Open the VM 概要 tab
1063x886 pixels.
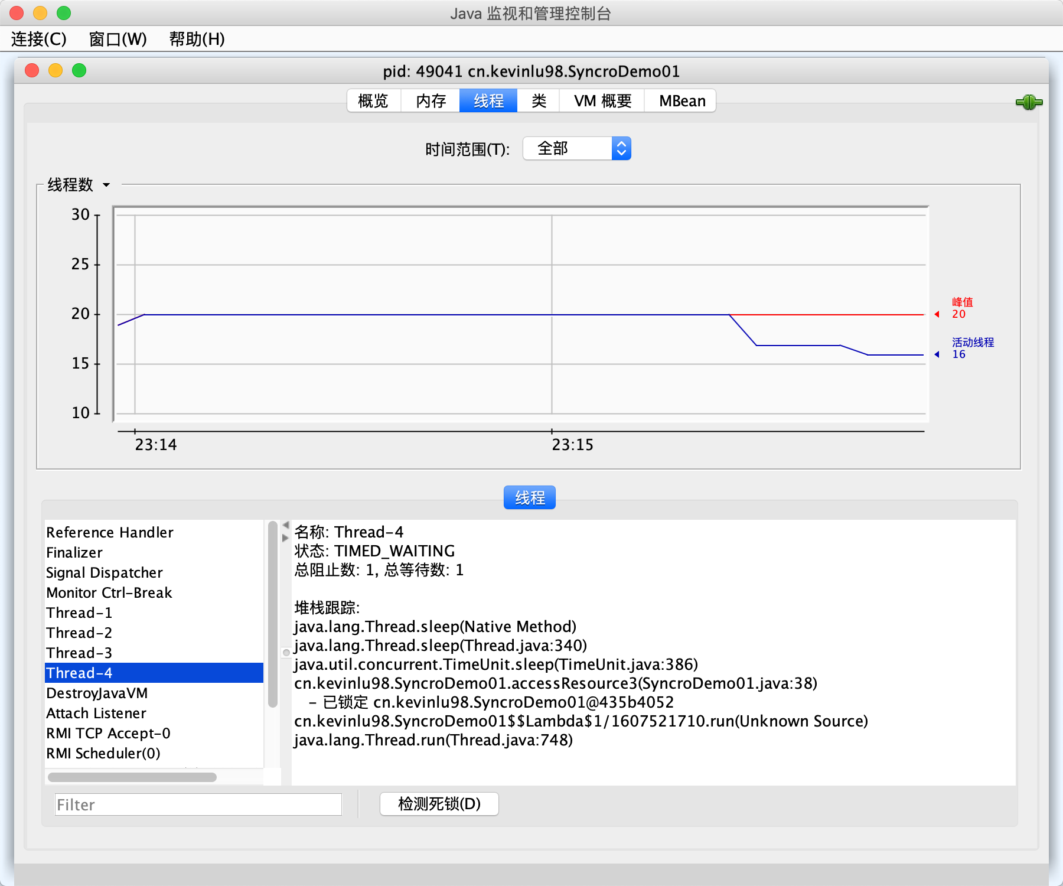602,101
